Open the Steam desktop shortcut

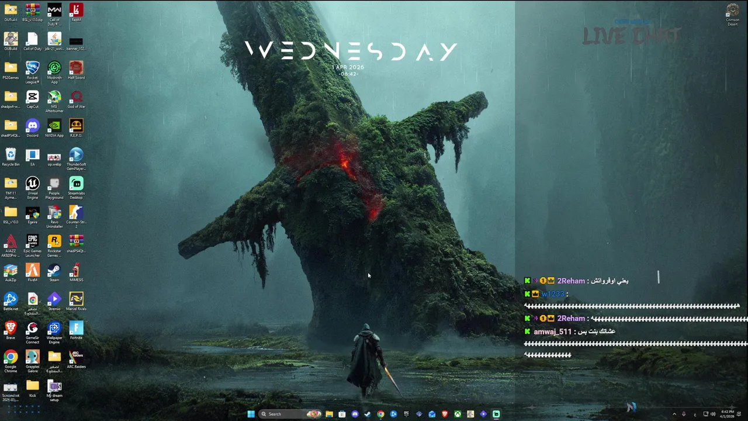point(54,272)
